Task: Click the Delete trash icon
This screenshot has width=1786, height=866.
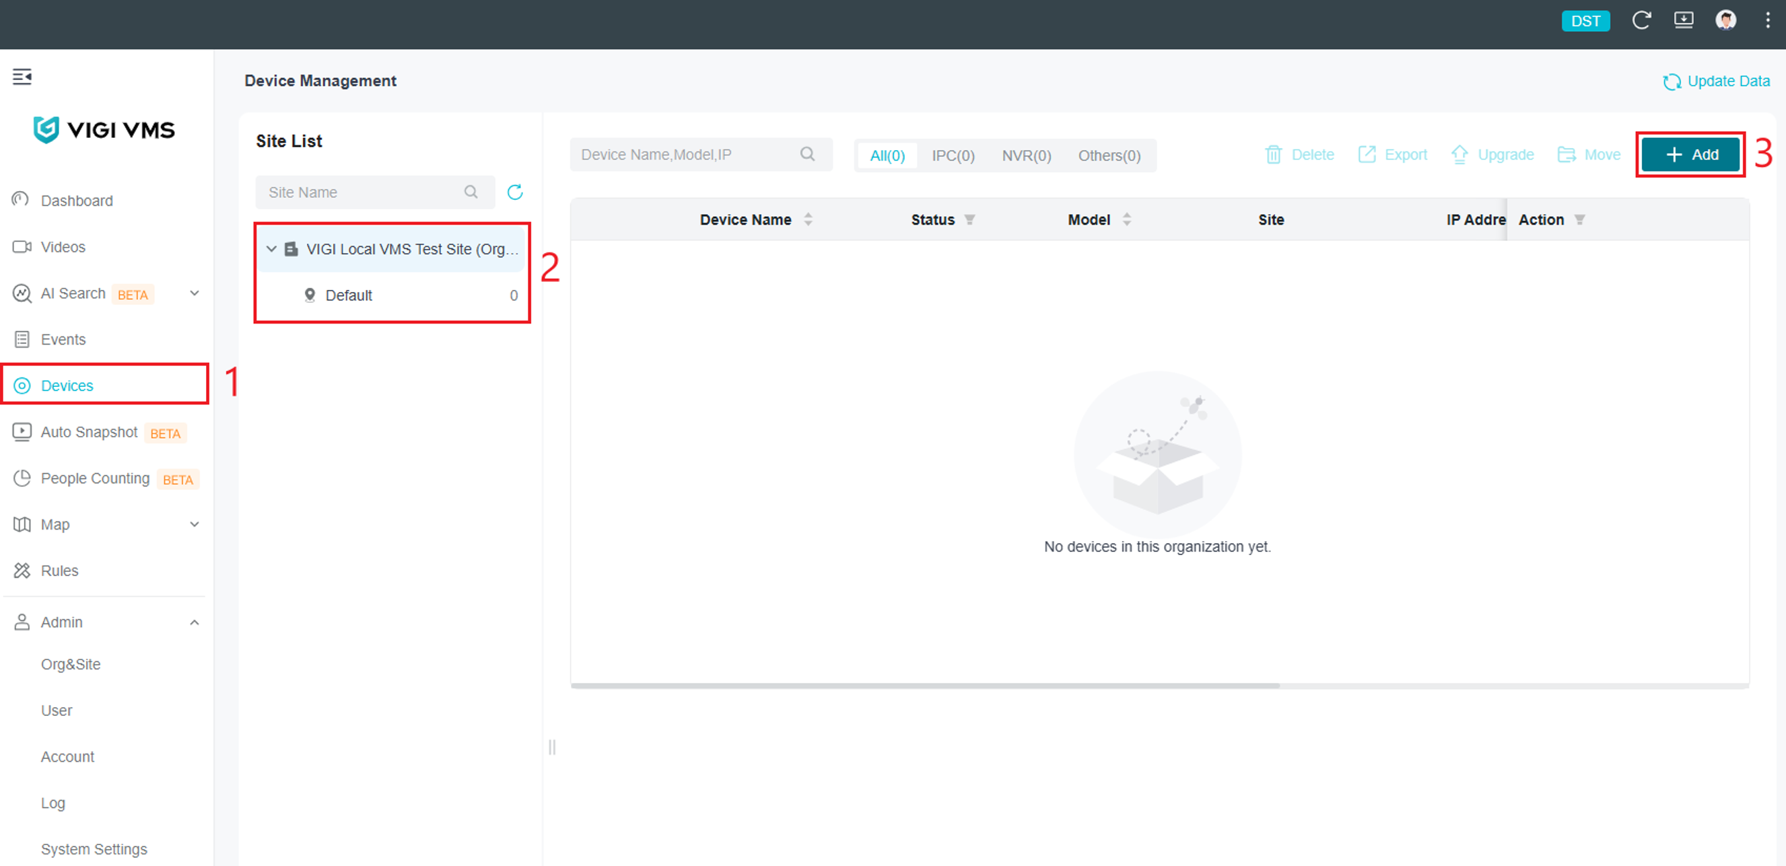Action: click(1273, 155)
